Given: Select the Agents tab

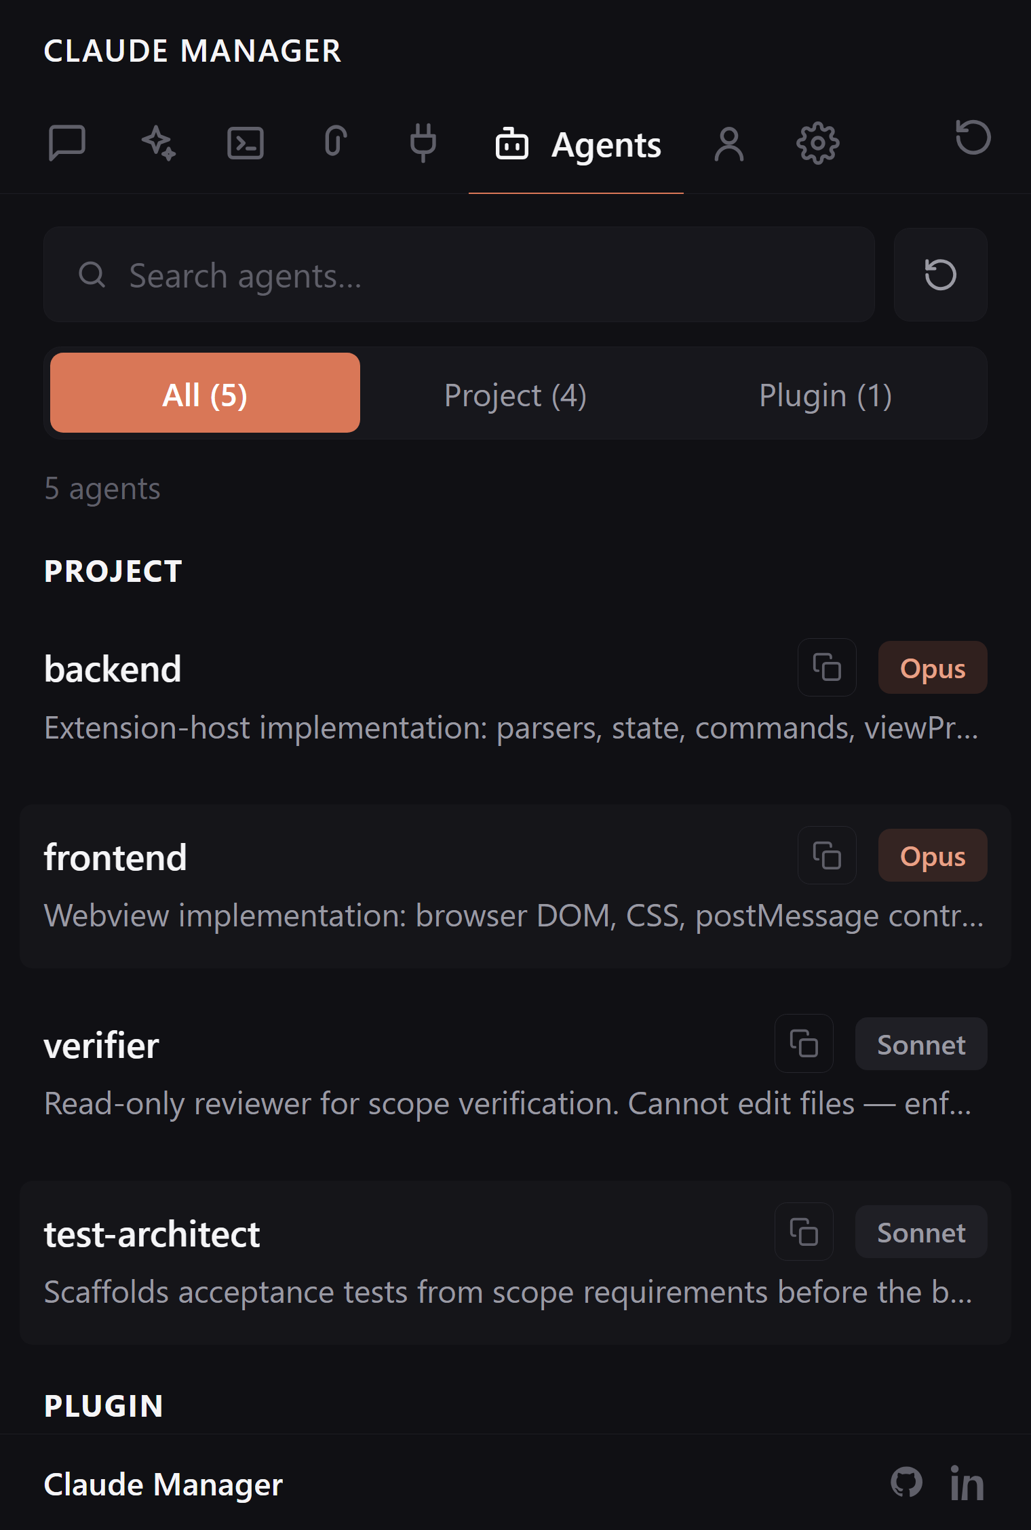Looking at the screenshot, I should pyautogui.click(x=577, y=144).
